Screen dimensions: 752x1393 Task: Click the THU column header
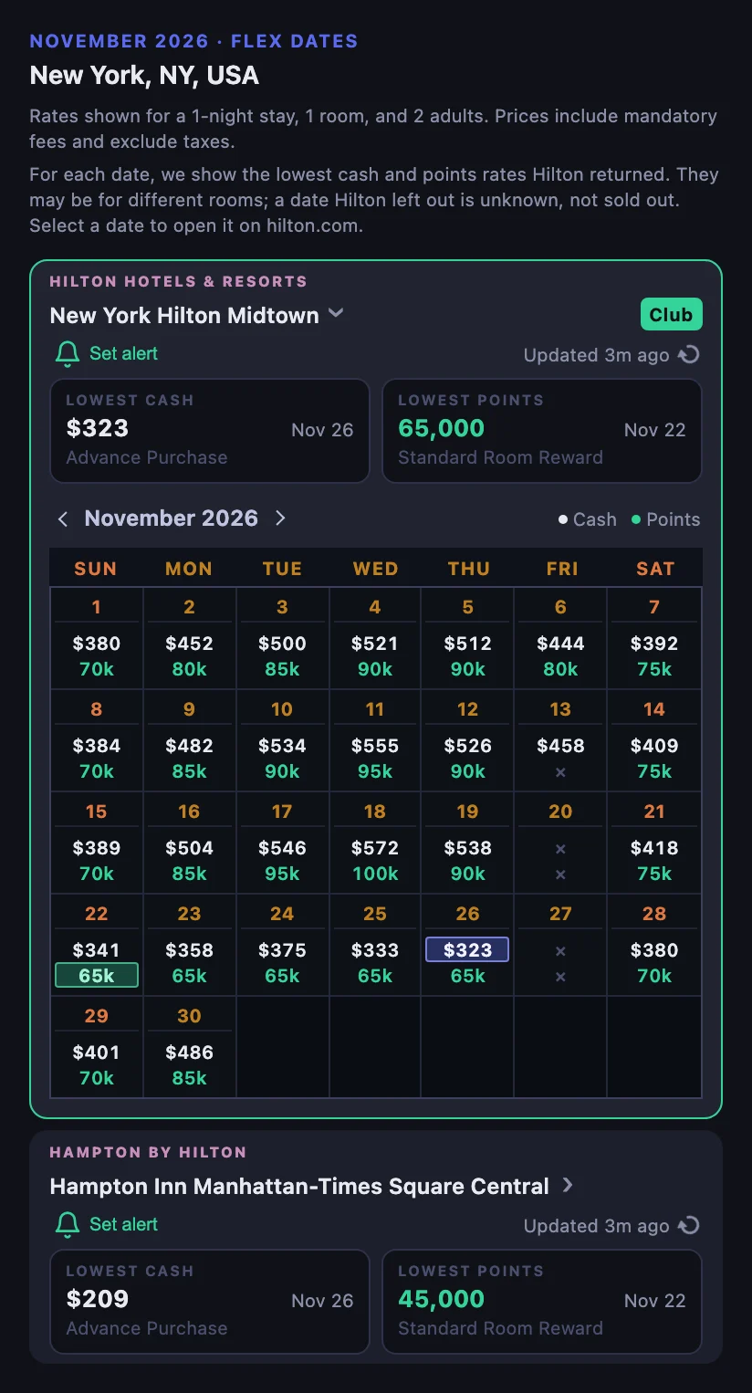pos(469,569)
